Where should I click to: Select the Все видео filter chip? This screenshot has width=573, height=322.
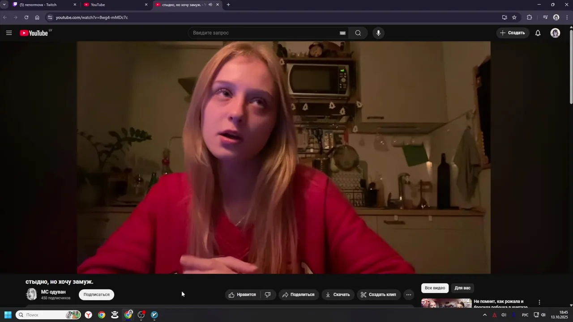coord(435,288)
